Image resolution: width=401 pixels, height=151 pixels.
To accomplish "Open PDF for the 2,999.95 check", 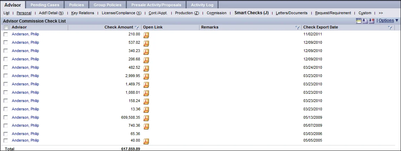I will [146, 77].
